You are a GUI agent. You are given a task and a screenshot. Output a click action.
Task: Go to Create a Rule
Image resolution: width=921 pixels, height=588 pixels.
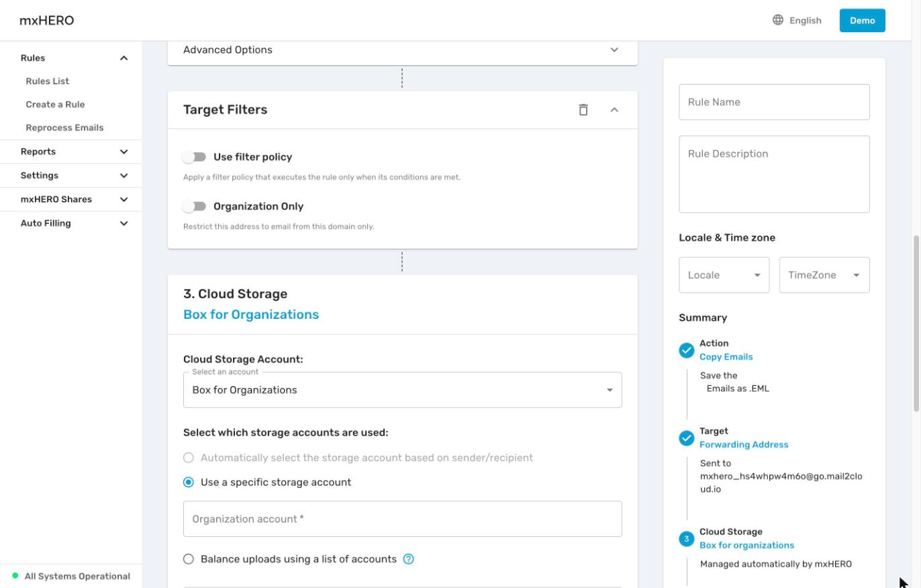tap(55, 105)
